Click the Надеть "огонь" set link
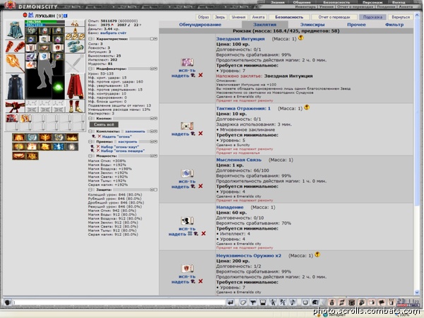The image size is (424, 318). tap(117, 137)
